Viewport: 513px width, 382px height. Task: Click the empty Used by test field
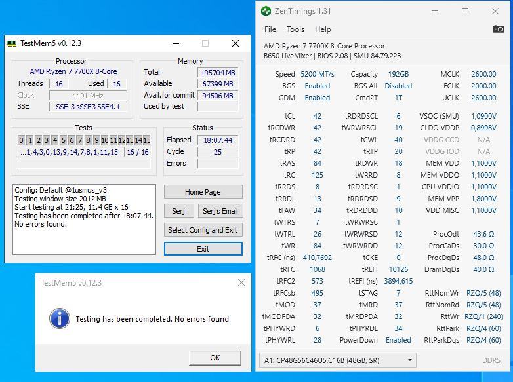(218, 107)
